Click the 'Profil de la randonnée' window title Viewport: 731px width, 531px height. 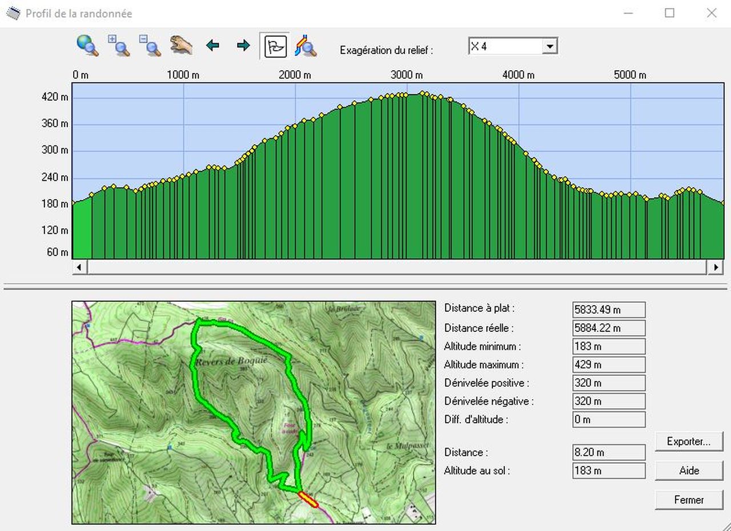pos(79,13)
